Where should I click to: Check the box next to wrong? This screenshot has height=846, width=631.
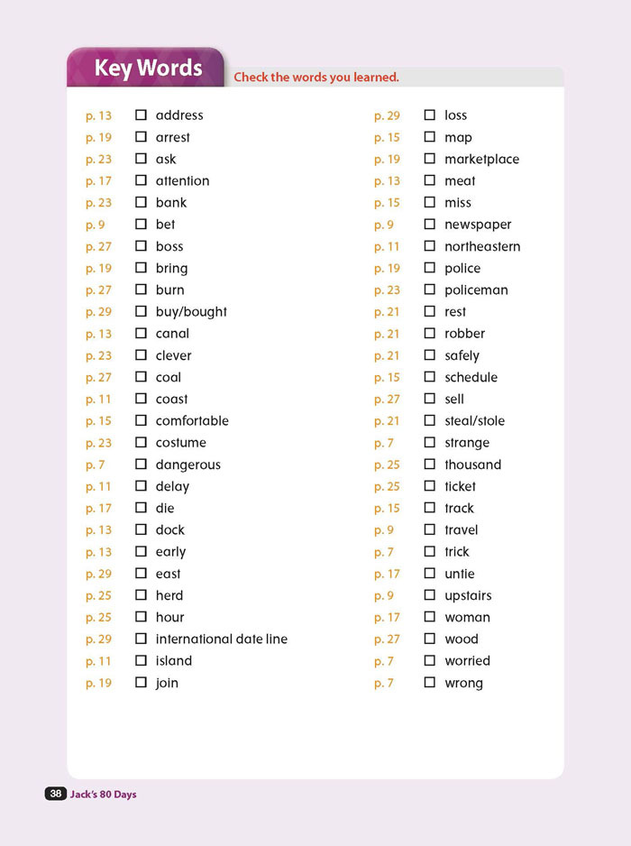429,682
